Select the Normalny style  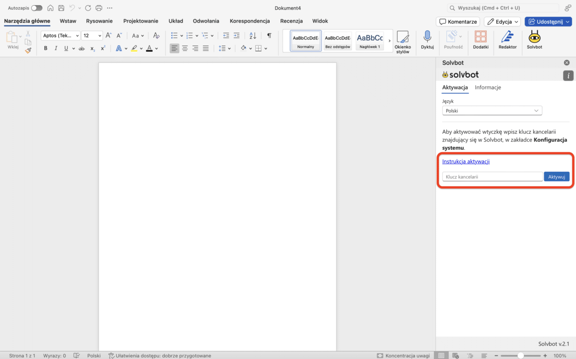(306, 41)
